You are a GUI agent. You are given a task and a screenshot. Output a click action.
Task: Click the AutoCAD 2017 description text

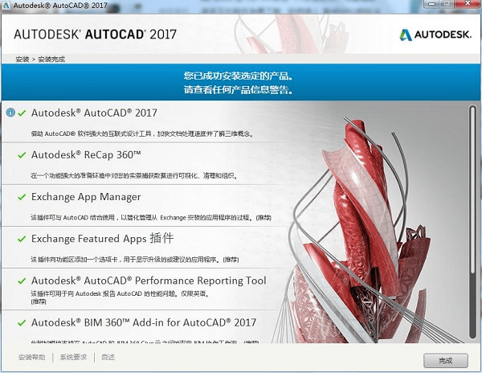[142, 133]
